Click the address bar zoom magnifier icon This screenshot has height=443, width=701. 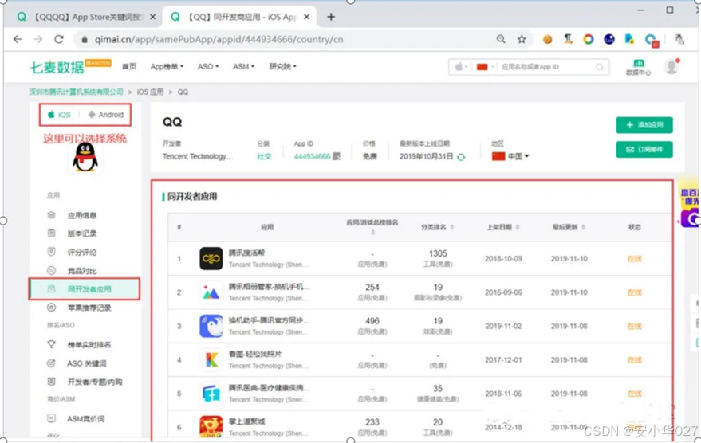tap(501, 39)
